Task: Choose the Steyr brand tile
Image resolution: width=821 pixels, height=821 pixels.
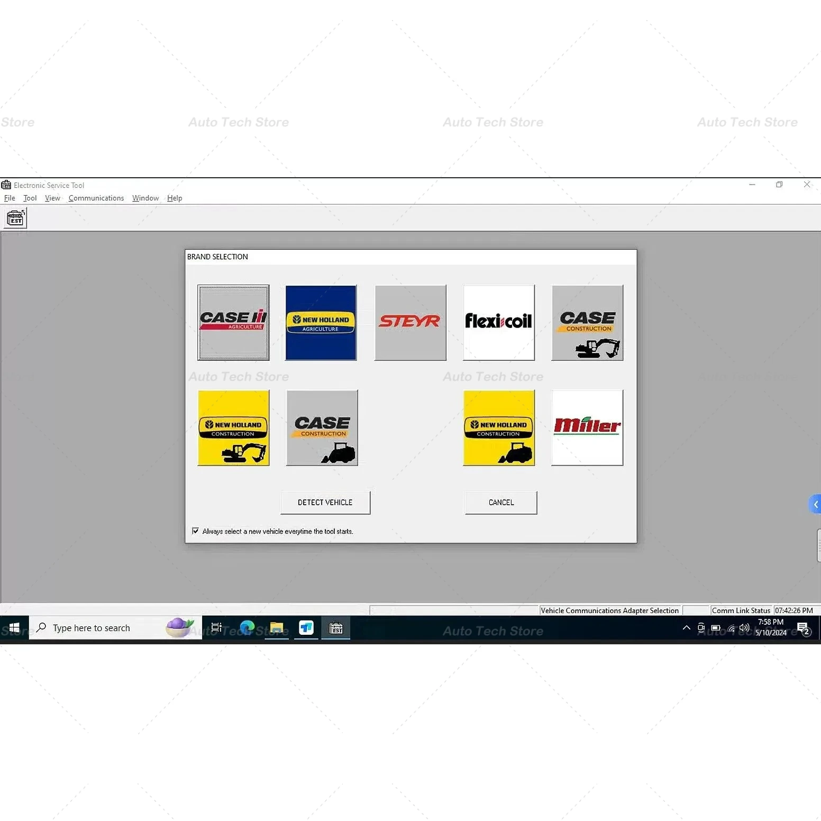Action: pos(410,323)
